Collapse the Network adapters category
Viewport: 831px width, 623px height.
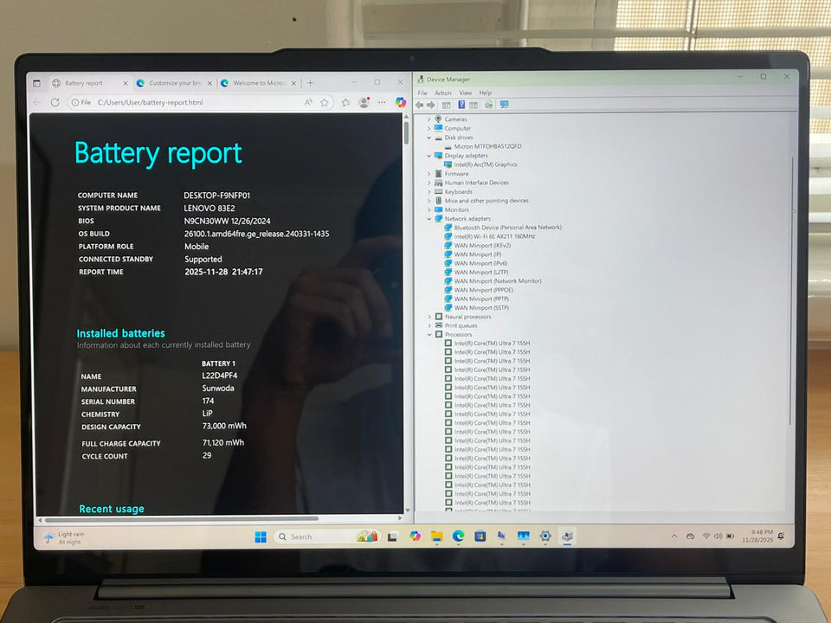[x=429, y=219]
